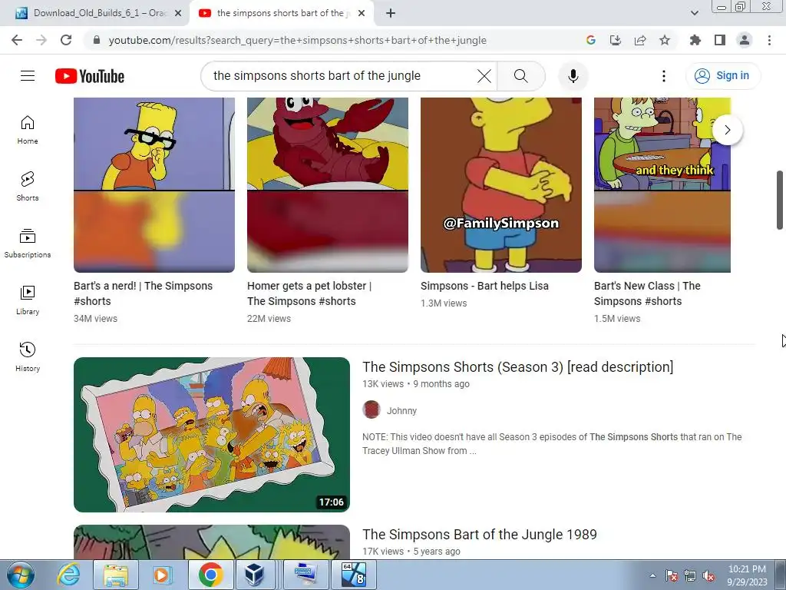Open the YouTube hamburger guide menu

28,76
